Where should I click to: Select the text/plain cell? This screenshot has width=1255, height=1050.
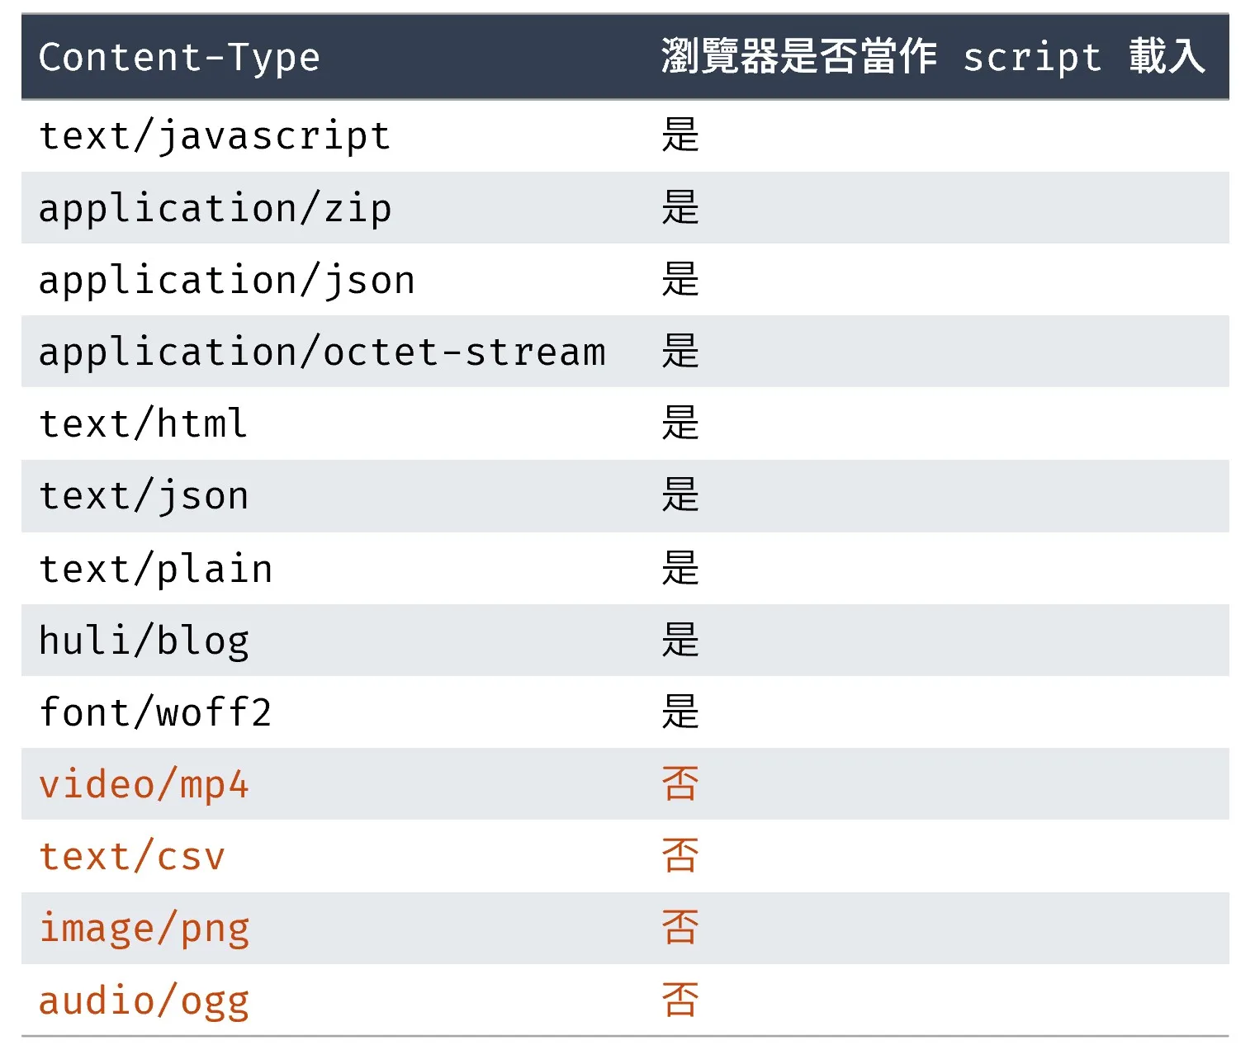[155, 569]
